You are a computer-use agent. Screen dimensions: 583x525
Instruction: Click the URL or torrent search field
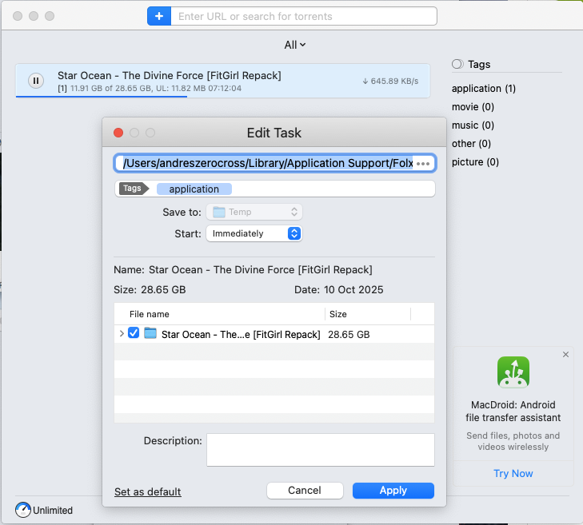coord(304,16)
